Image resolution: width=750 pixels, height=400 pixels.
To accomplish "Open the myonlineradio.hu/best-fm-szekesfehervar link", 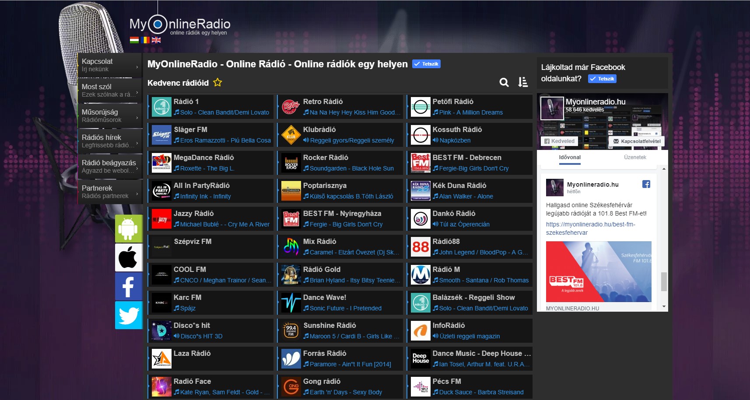I will click(x=590, y=228).
